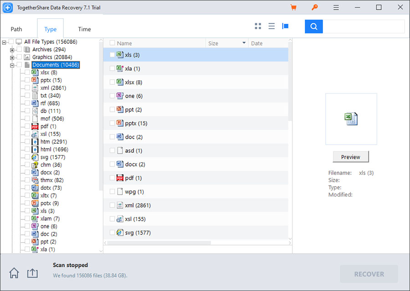Switch to list view icon
This screenshot has width=410, height=291.
[x=272, y=26]
